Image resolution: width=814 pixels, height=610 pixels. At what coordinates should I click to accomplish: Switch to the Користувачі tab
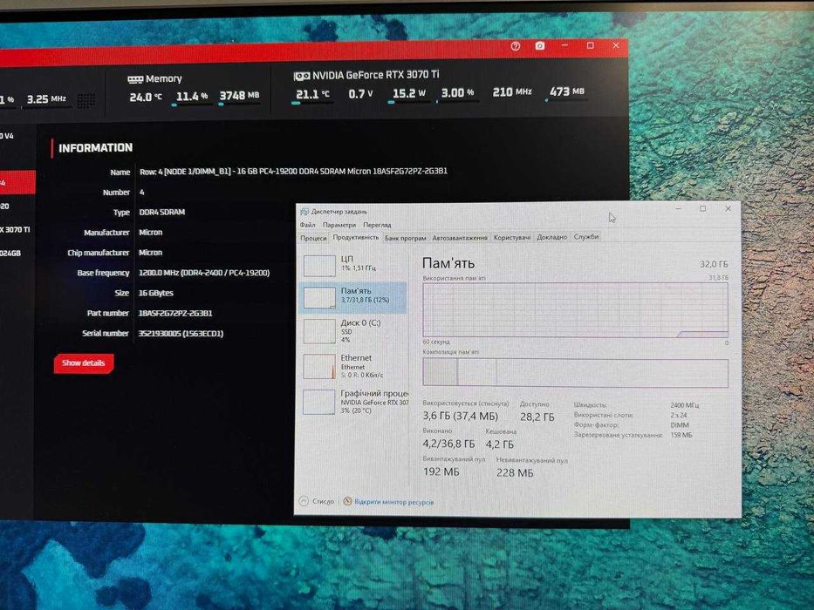pos(512,238)
